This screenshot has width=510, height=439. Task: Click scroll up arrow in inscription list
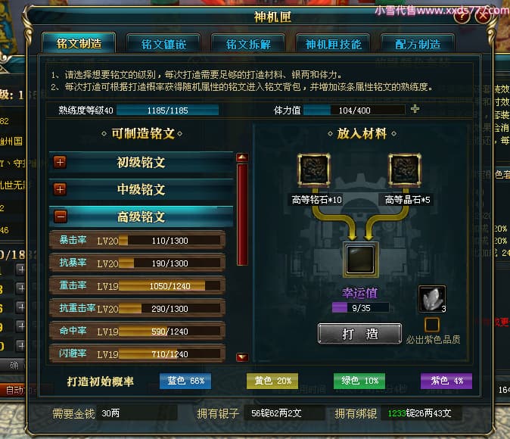click(242, 158)
